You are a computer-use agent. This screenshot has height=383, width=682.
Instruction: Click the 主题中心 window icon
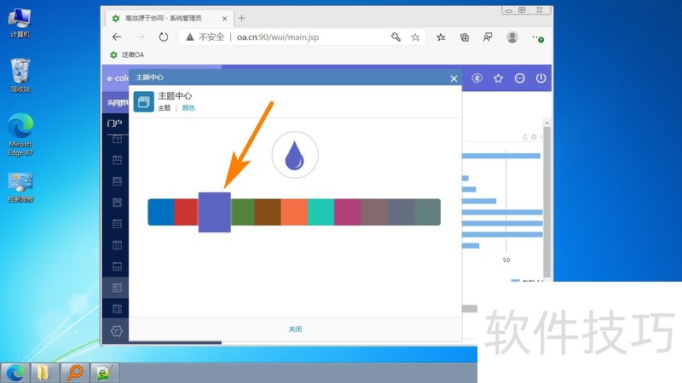tap(143, 101)
